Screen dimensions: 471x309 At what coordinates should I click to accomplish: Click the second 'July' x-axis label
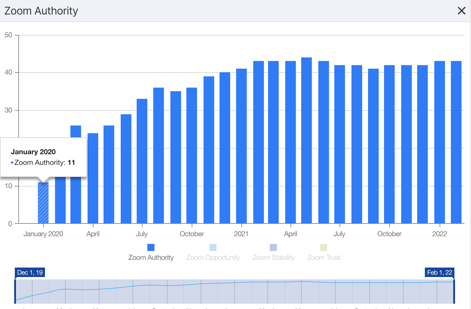point(339,234)
